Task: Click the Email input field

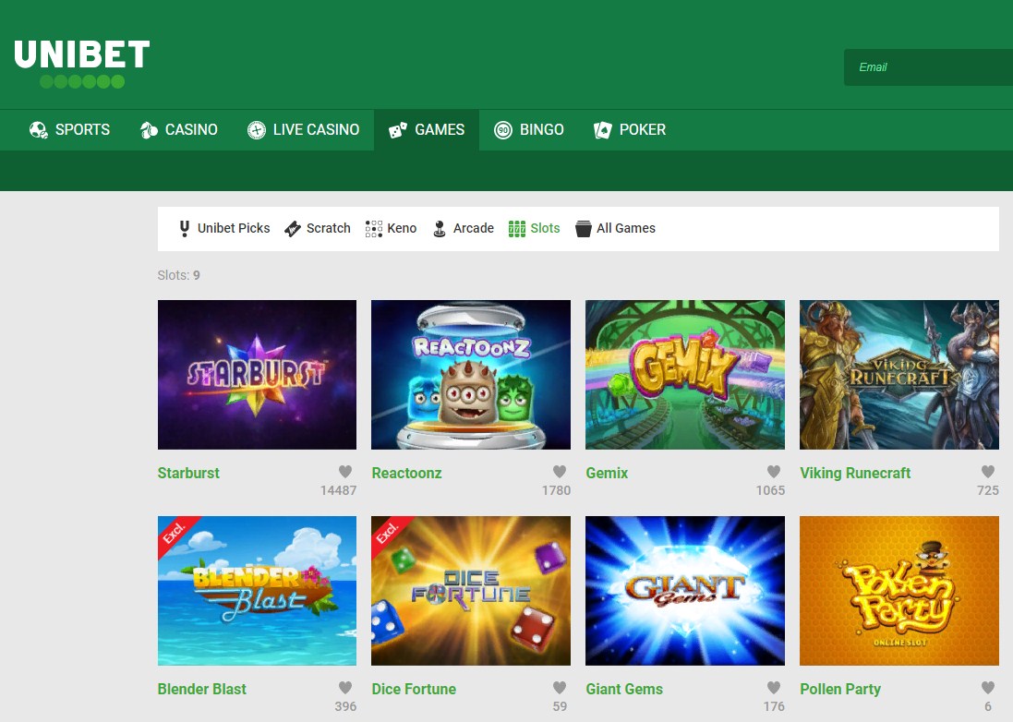Action: (928, 67)
